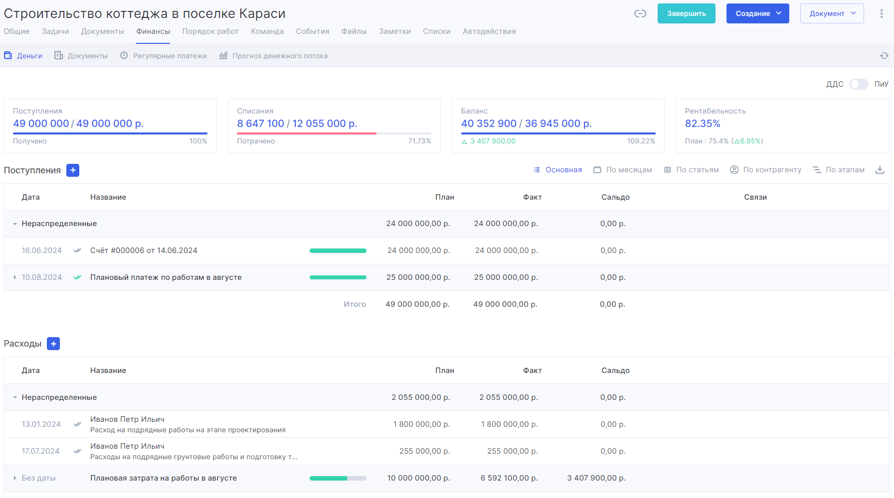Click the Завершить button

click(687, 13)
